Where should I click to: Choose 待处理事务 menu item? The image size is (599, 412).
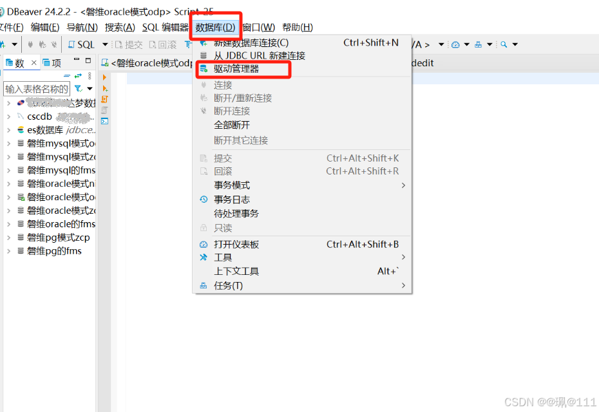302,214
